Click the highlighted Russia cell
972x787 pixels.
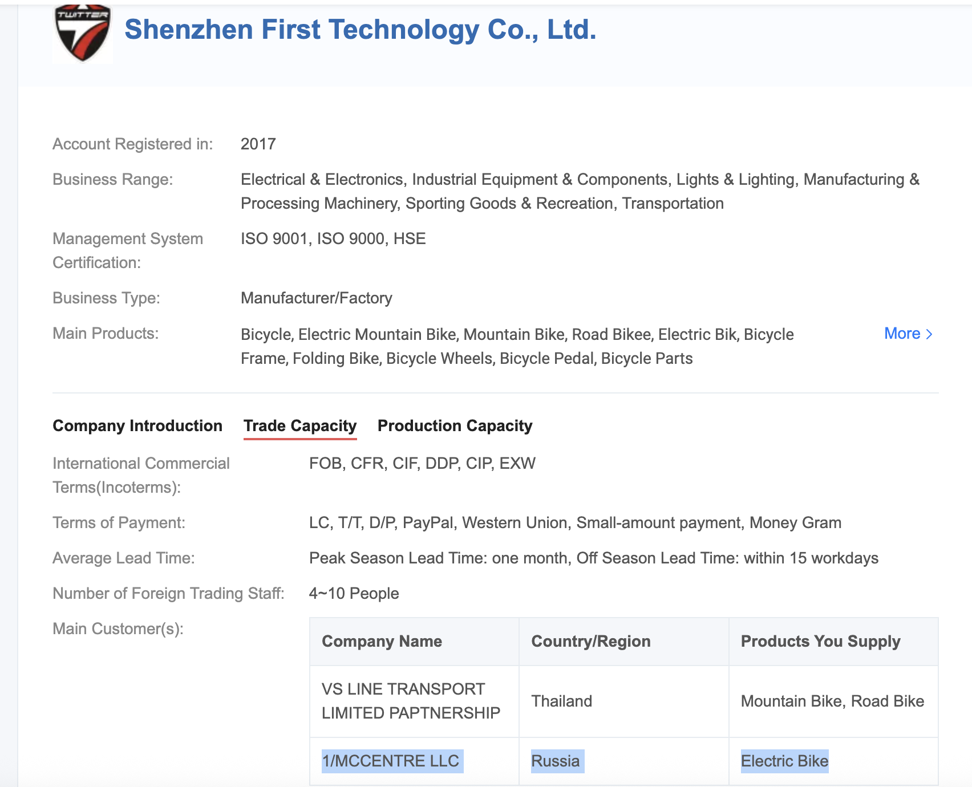556,761
